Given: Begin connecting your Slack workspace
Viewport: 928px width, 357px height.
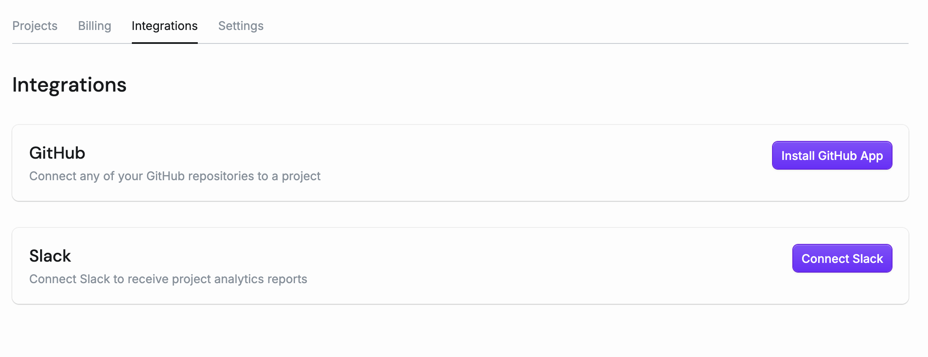Looking at the screenshot, I should coord(842,258).
